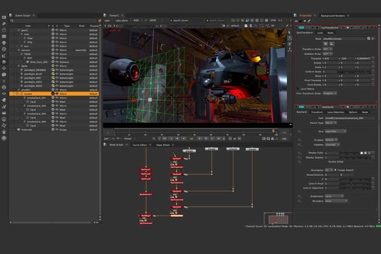This screenshot has width=381, height=254.
Task: Enable the Image Aspect checkbox
Action: (335, 170)
